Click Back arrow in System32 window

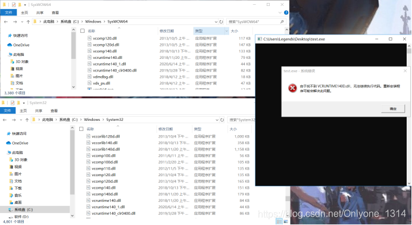pos(5,120)
